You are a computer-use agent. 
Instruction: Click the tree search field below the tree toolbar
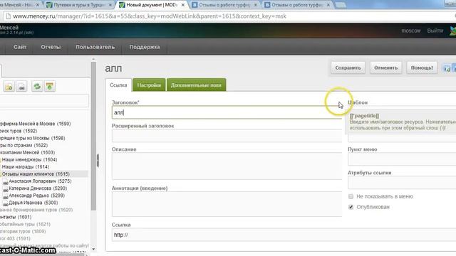(x=44, y=101)
